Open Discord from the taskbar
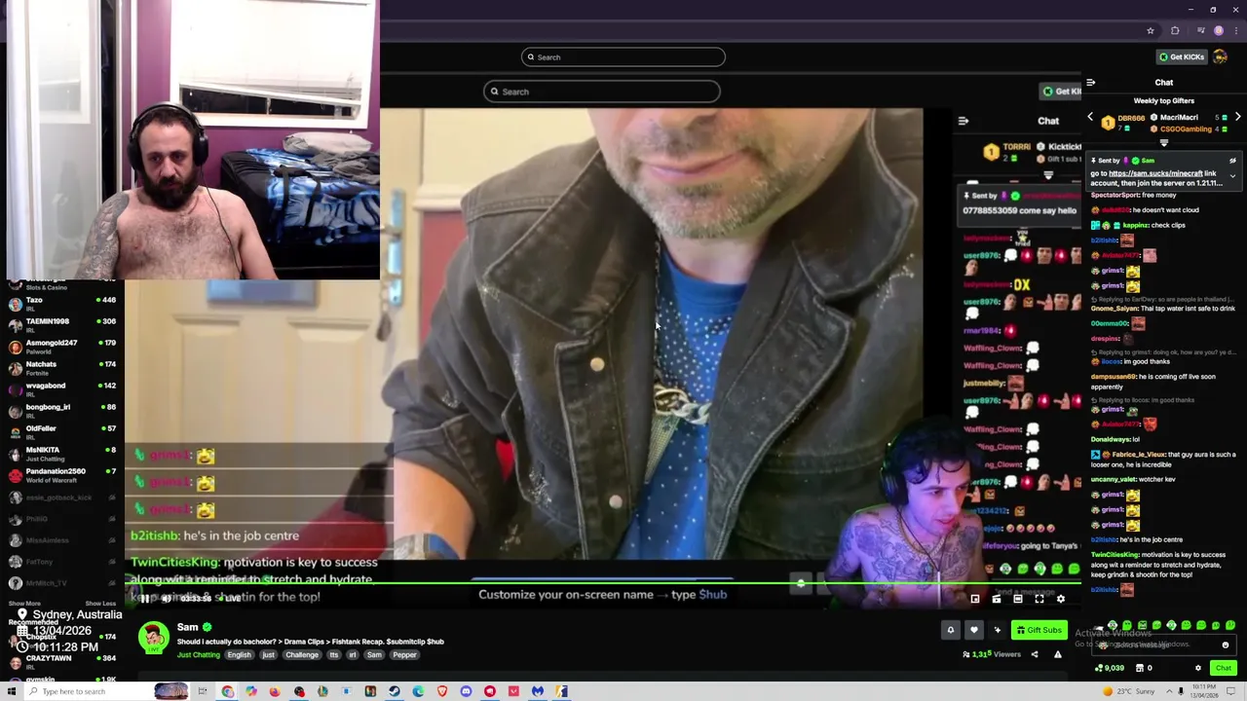 pos(466,691)
